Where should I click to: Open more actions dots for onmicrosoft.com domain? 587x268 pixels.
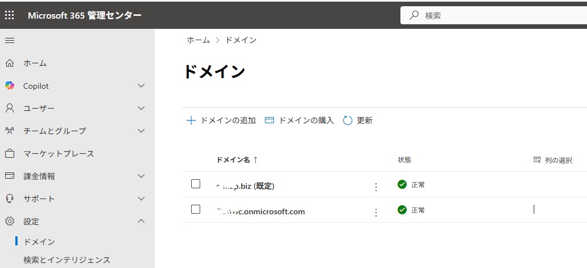[376, 213]
